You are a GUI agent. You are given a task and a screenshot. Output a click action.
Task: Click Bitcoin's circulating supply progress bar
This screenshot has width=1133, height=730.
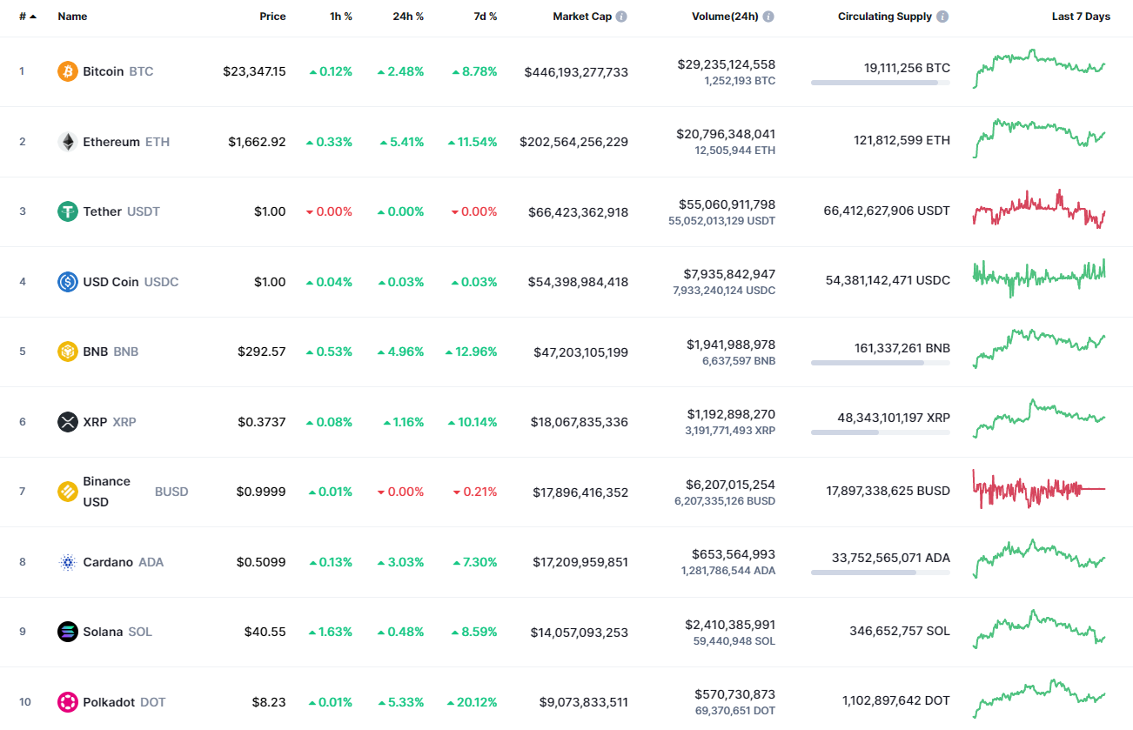(880, 83)
